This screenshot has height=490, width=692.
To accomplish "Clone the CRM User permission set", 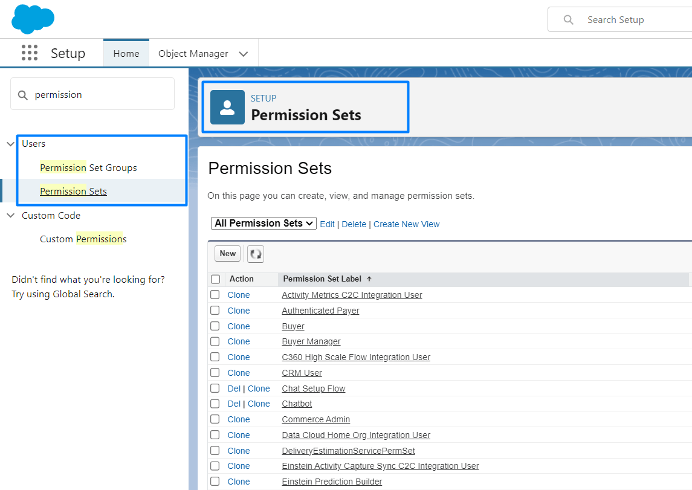I will [x=238, y=372].
